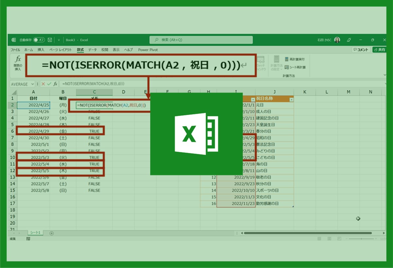Click the コメント button
This screenshot has width=393, height=268.
pos(361,50)
